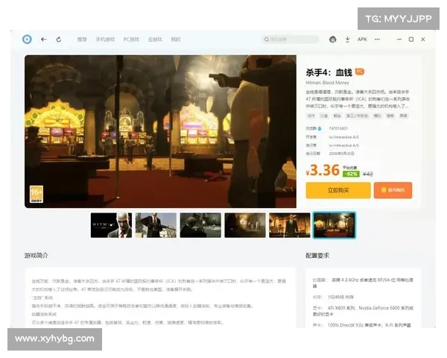Click the developer name Io-Interactive A/S
Screen dimensions: 447x358
click(x=343, y=137)
